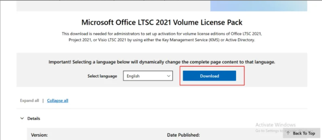This screenshot has height=140, width=322.
Task: Click the Date Published: label
Action: tap(183, 135)
